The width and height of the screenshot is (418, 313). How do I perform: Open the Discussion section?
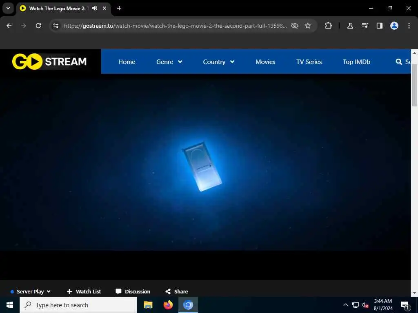133,291
